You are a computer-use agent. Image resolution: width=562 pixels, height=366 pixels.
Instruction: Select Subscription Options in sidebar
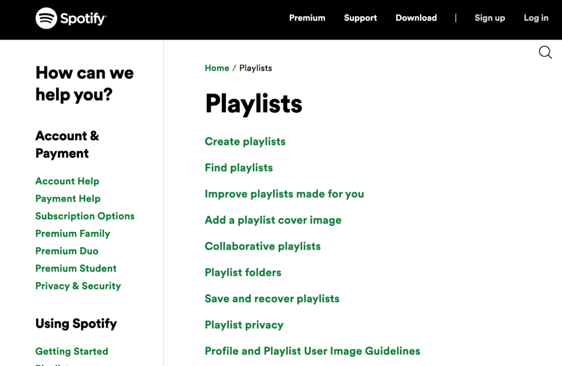coord(85,216)
